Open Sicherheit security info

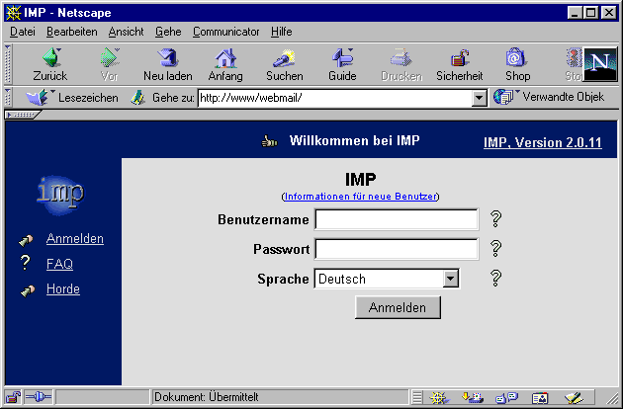[459, 64]
